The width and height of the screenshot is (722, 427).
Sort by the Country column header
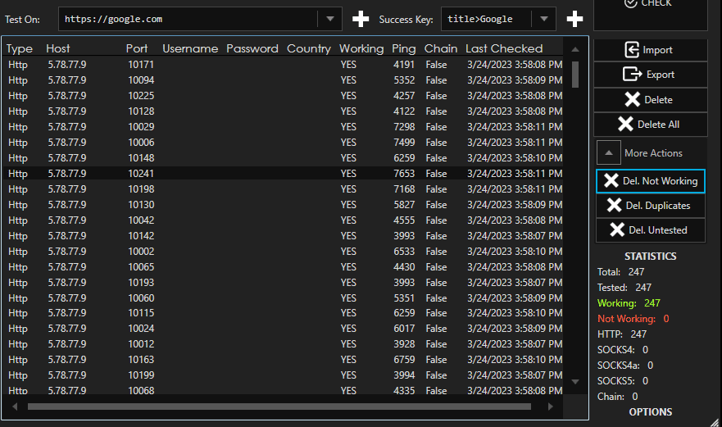tap(309, 48)
